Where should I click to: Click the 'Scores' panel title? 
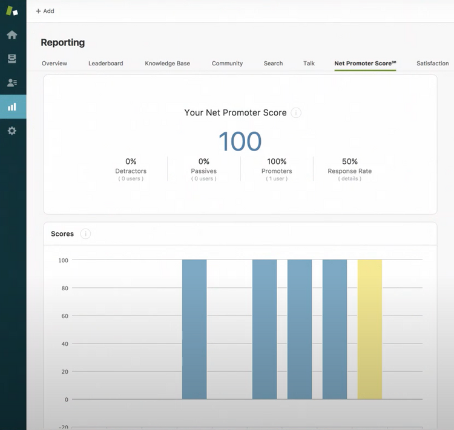click(x=62, y=234)
